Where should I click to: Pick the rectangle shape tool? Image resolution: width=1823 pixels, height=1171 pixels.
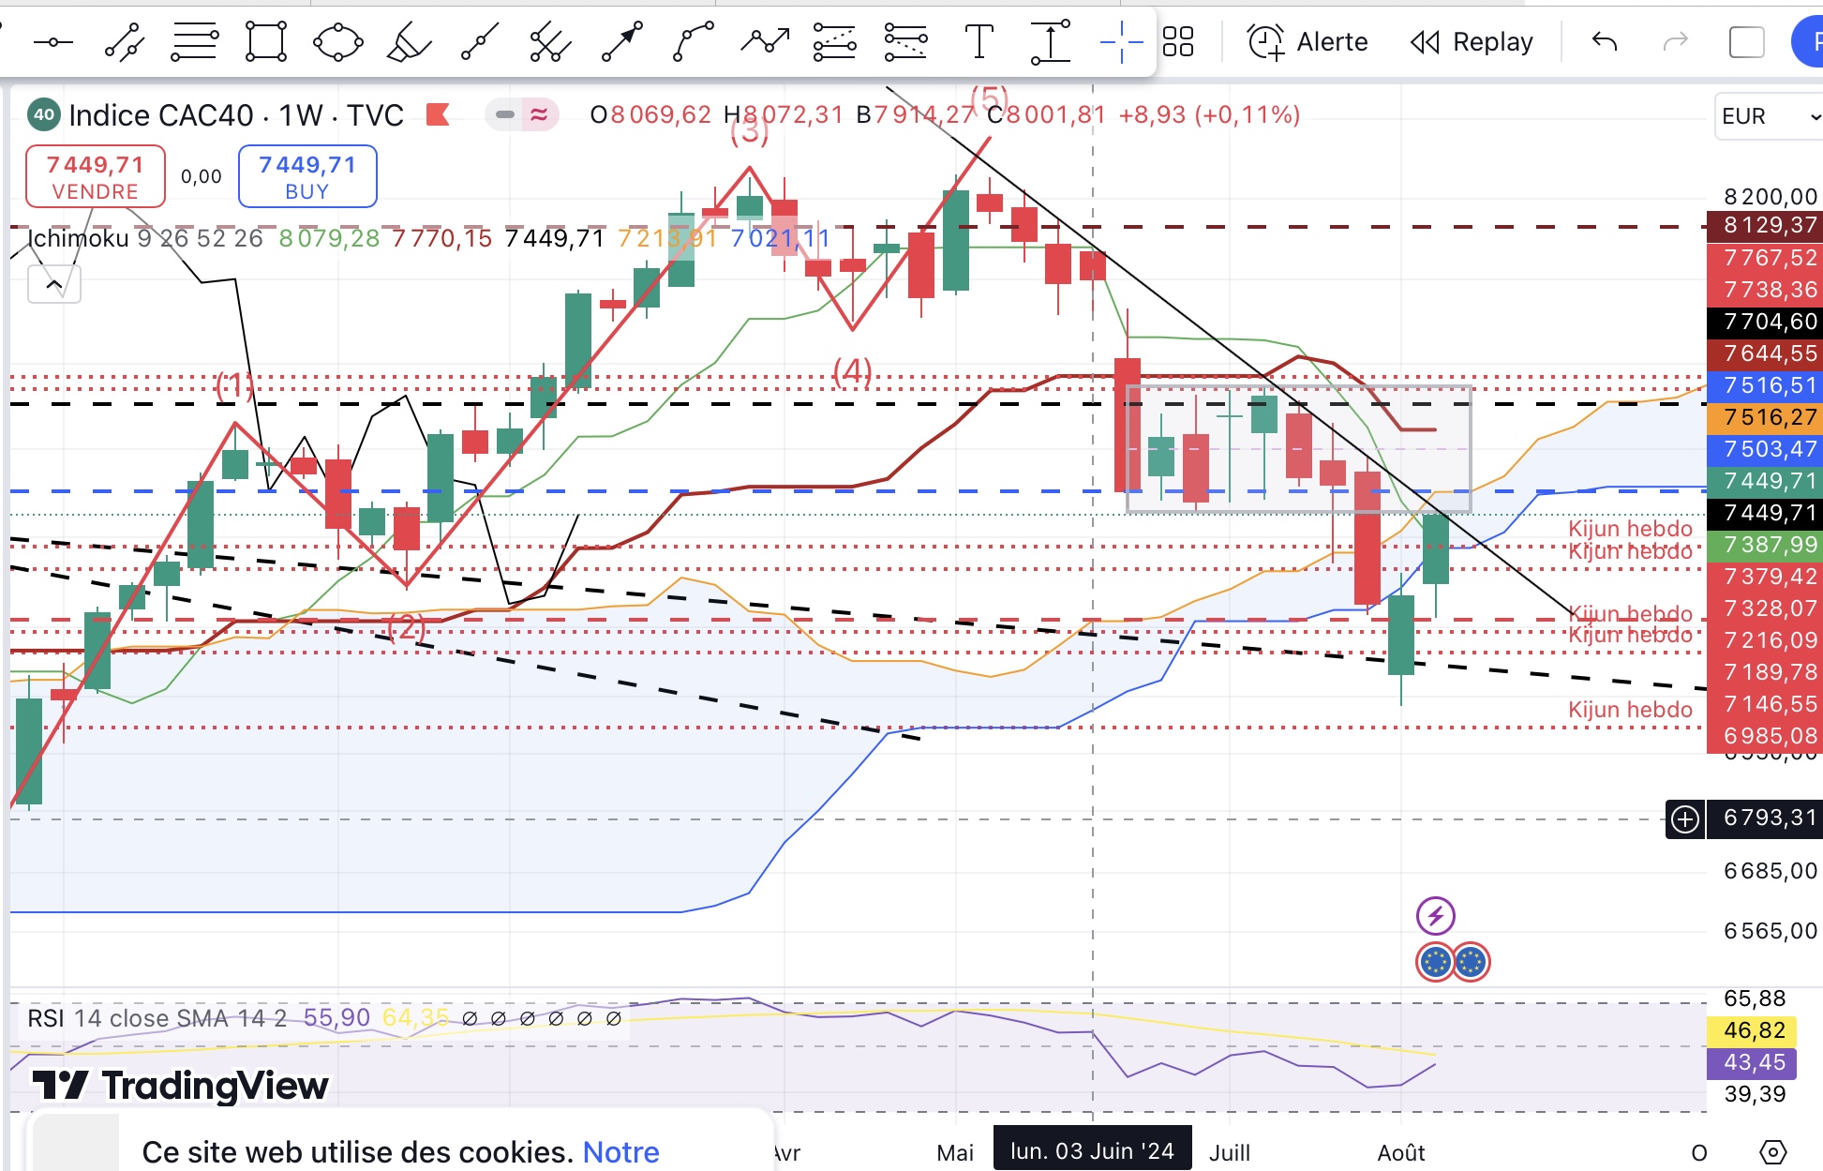pos(265,42)
